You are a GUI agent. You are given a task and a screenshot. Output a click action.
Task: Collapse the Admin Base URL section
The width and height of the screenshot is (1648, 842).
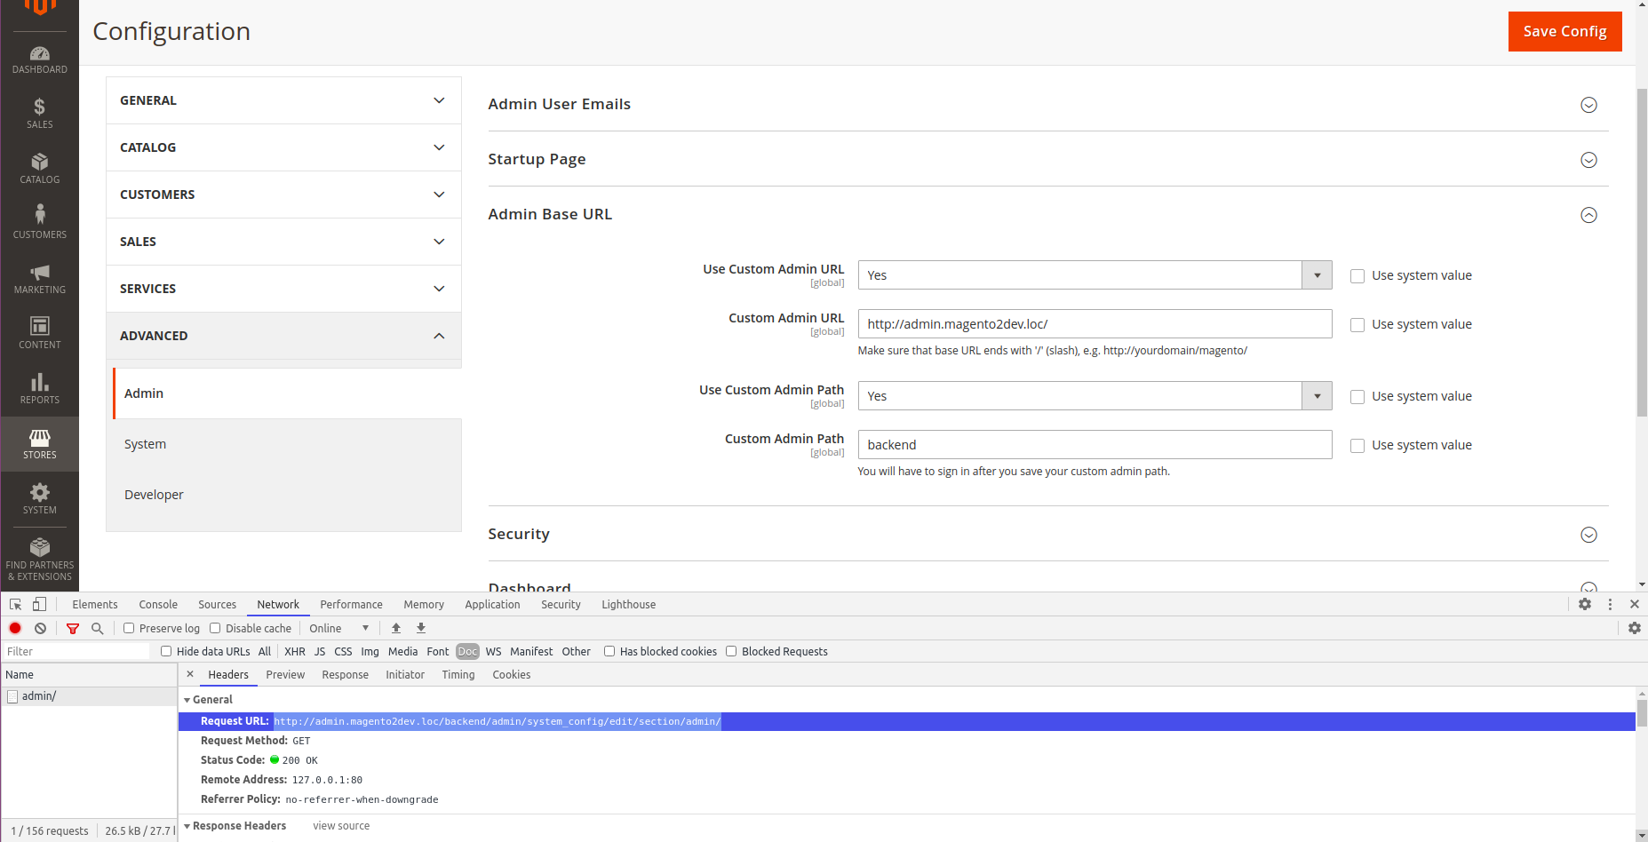click(x=1588, y=214)
